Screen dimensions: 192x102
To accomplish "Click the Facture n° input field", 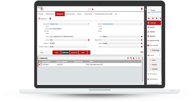I will (68, 43).
